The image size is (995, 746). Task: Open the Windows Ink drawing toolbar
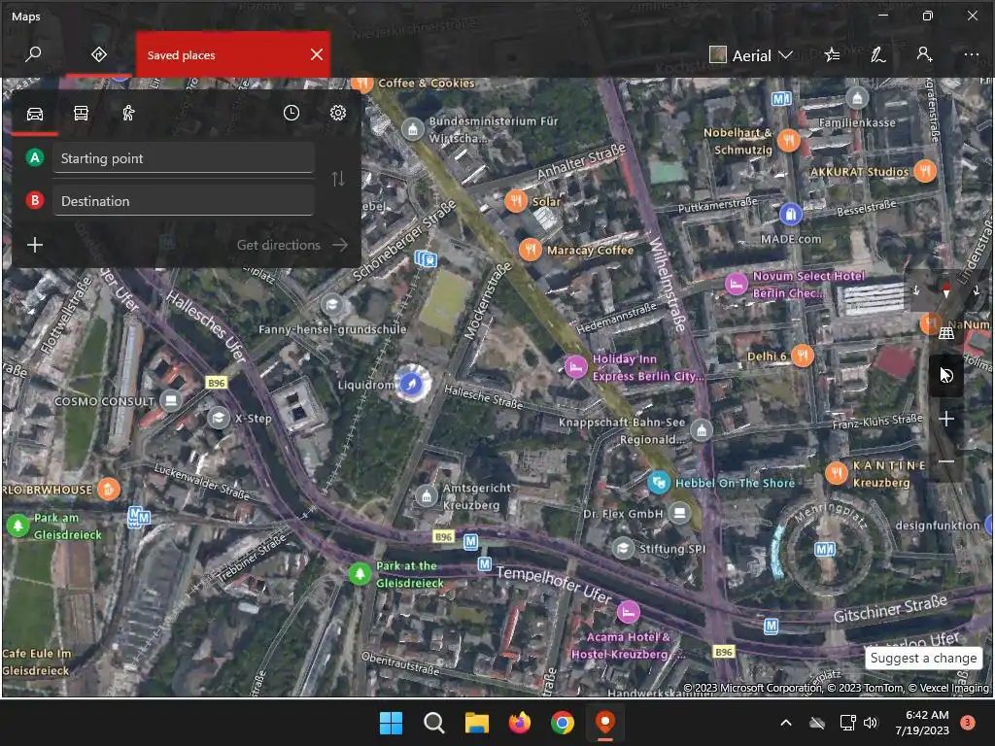click(877, 55)
